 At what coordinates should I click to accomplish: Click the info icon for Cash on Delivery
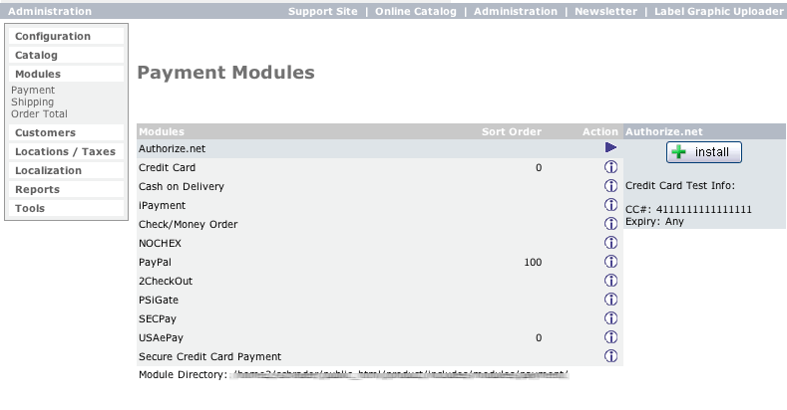(x=611, y=186)
